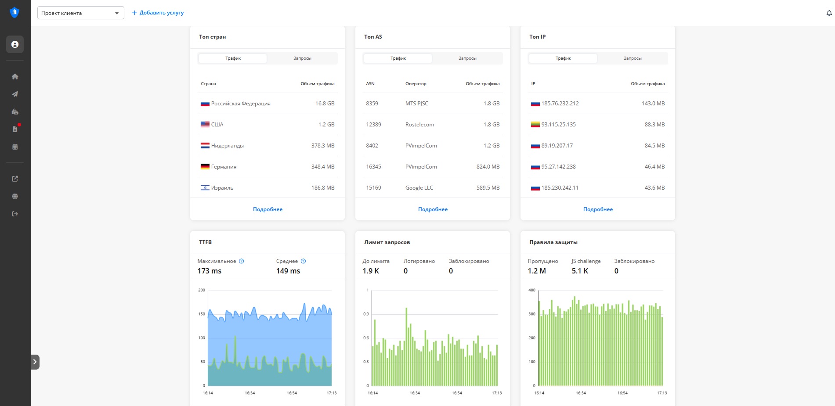The width and height of the screenshot is (835, 406).
Task: Open the Проект клиента dropdown
Action: (x=80, y=13)
